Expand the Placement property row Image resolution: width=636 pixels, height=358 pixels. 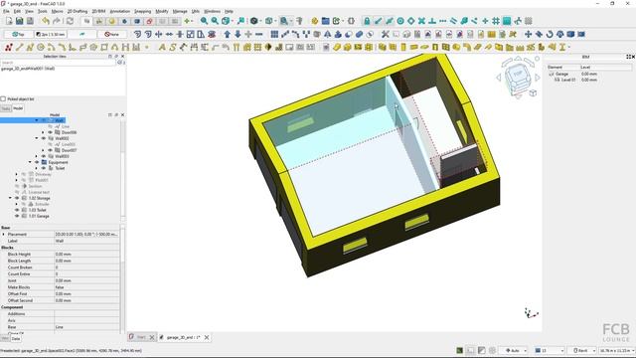point(4,235)
